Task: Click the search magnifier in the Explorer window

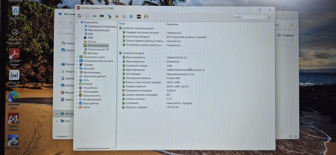Action: (292, 25)
